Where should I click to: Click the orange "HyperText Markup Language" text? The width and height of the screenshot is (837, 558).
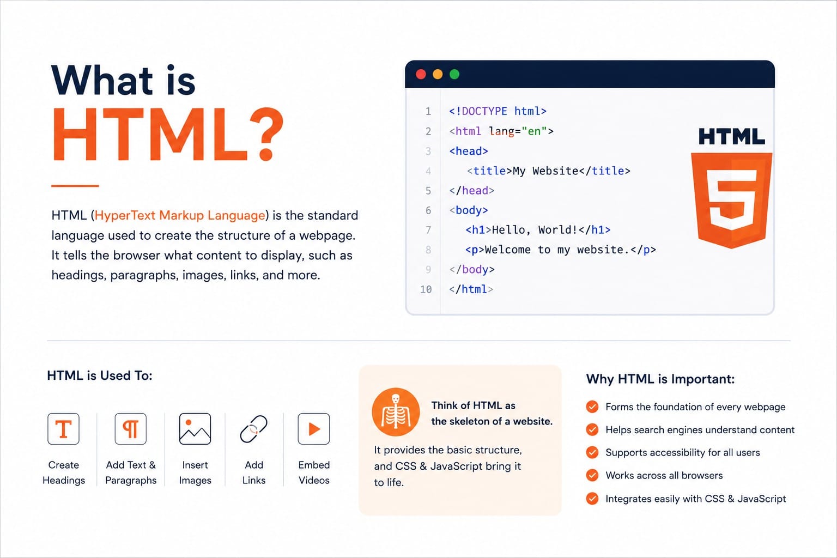coord(180,215)
